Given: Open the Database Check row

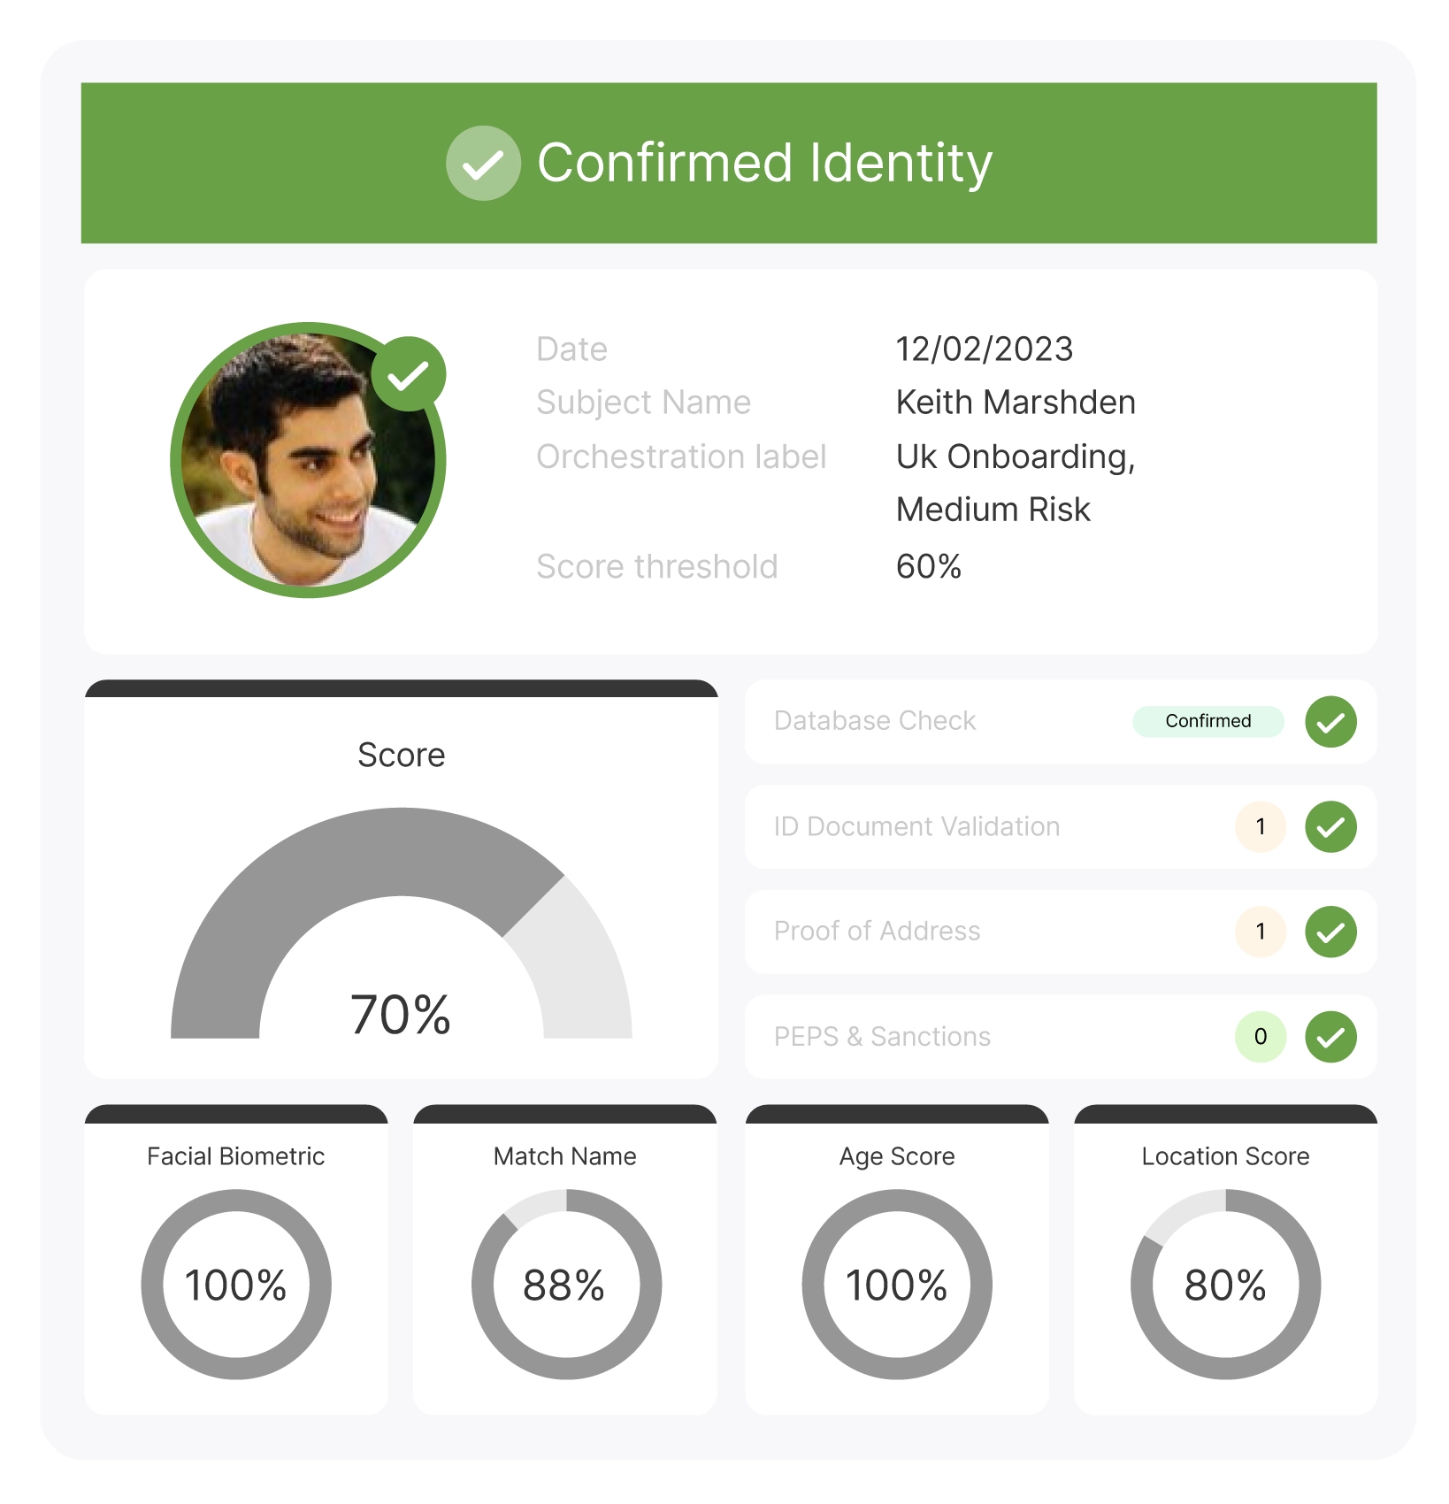Looking at the screenshot, I should (x=1061, y=722).
